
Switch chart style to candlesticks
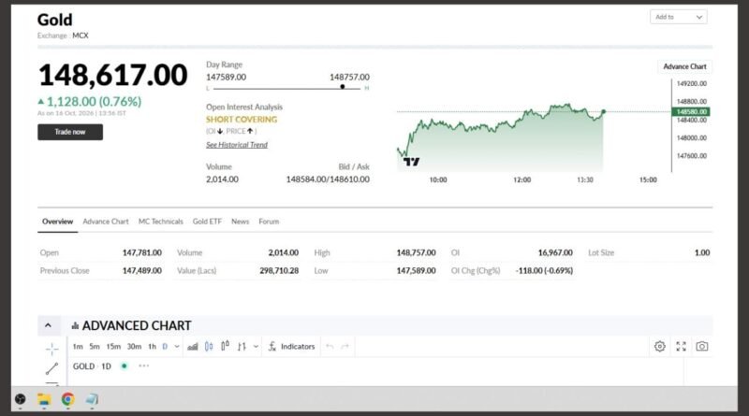click(x=209, y=346)
